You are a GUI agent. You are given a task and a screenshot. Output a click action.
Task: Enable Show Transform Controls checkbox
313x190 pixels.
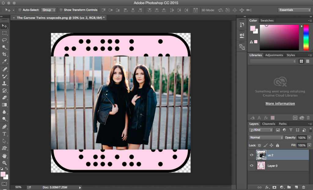pos(61,10)
